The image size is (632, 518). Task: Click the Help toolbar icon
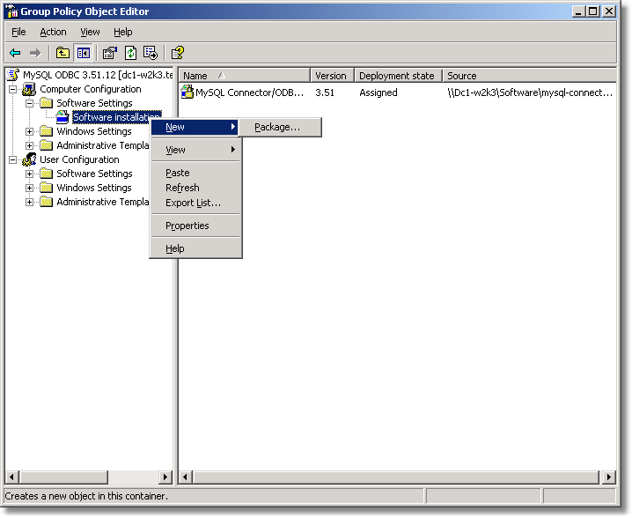(x=177, y=53)
